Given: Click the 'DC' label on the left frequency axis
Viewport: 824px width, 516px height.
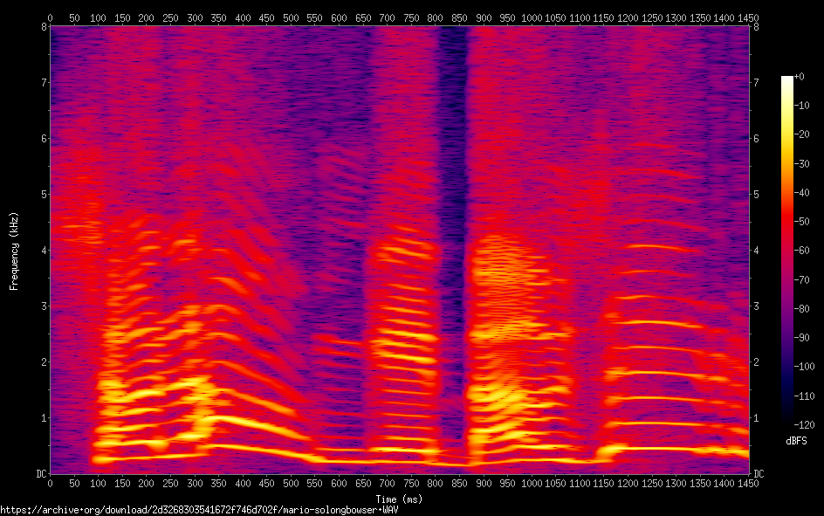Looking at the screenshot, I should click(x=40, y=474).
